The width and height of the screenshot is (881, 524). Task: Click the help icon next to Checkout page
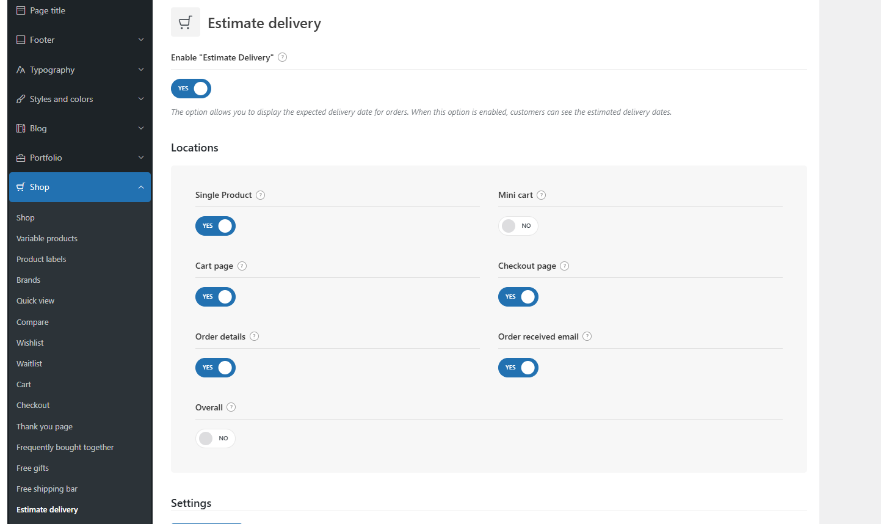pos(564,266)
